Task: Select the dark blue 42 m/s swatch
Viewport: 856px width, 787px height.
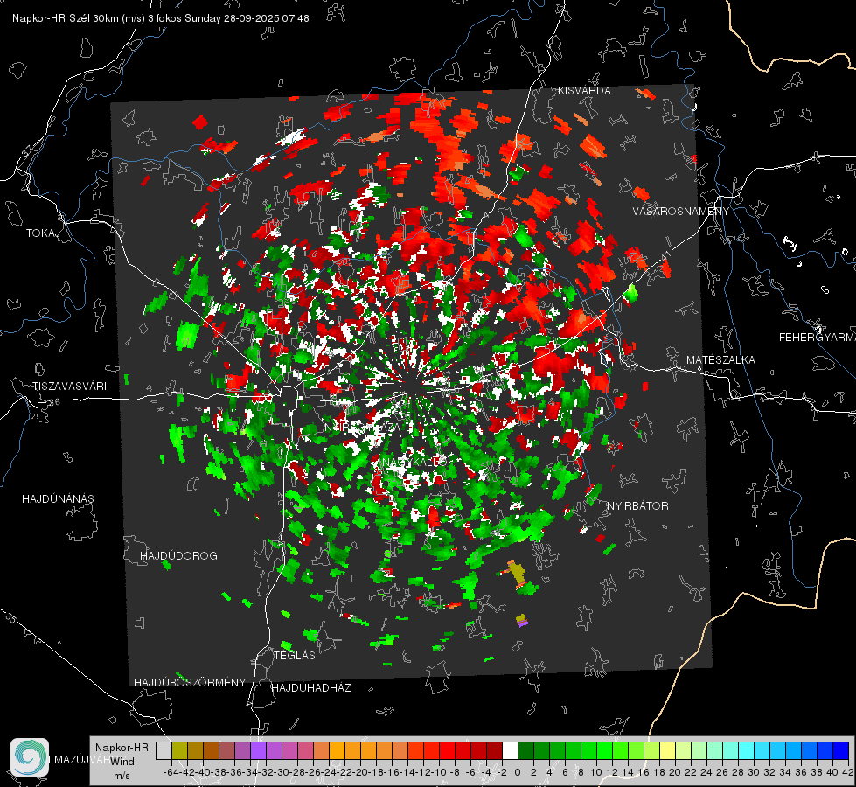Action: (841, 750)
